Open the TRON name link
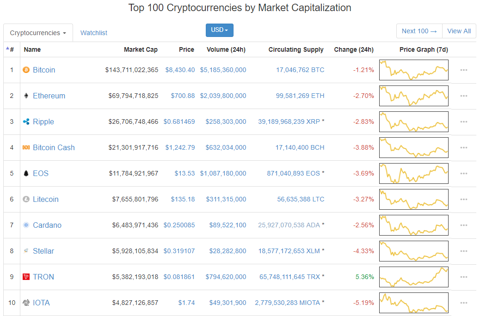Screen dimensions: 480x316 tap(43, 277)
